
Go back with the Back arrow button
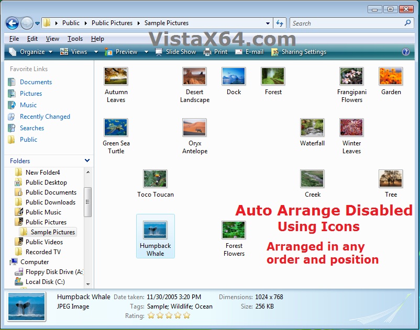tap(13, 23)
